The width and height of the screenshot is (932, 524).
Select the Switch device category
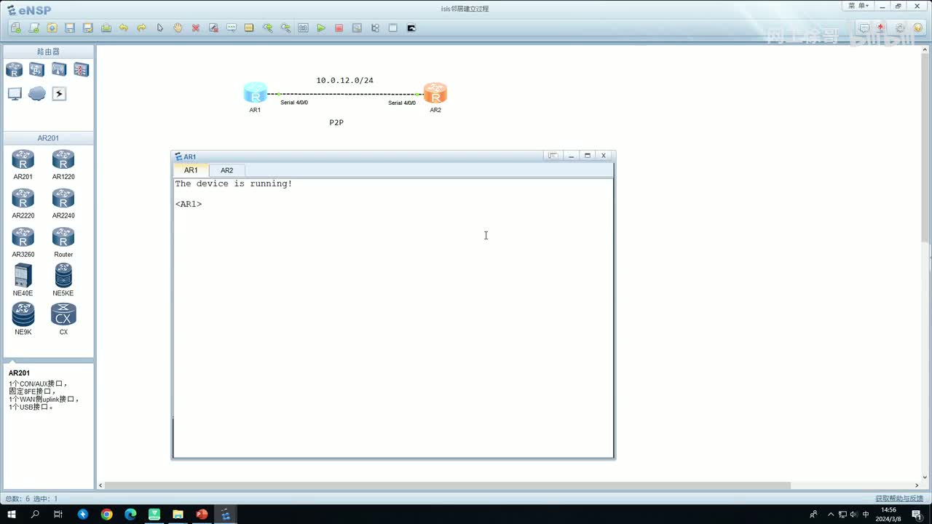coord(36,70)
